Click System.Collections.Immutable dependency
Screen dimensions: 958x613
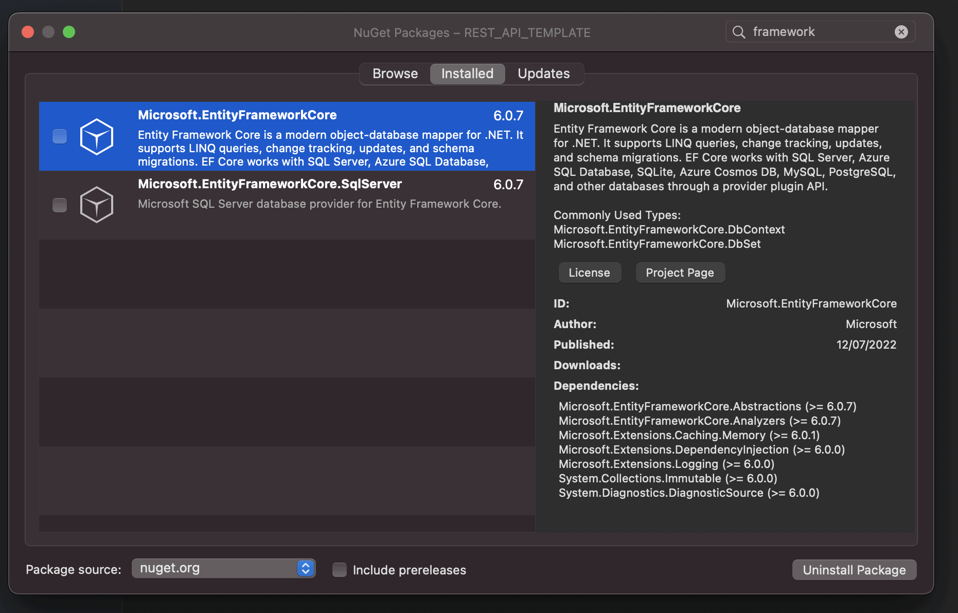[668, 478]
